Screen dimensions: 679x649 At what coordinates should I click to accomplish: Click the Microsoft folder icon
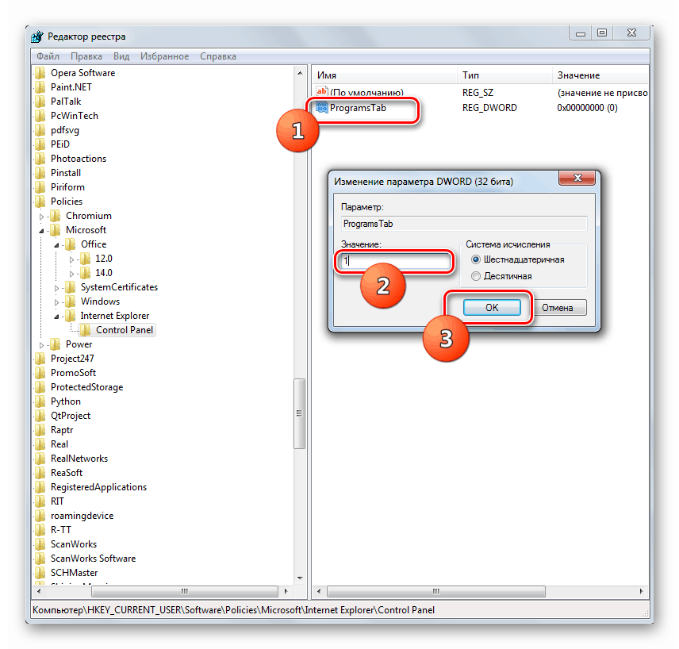(x=55, y=230)
